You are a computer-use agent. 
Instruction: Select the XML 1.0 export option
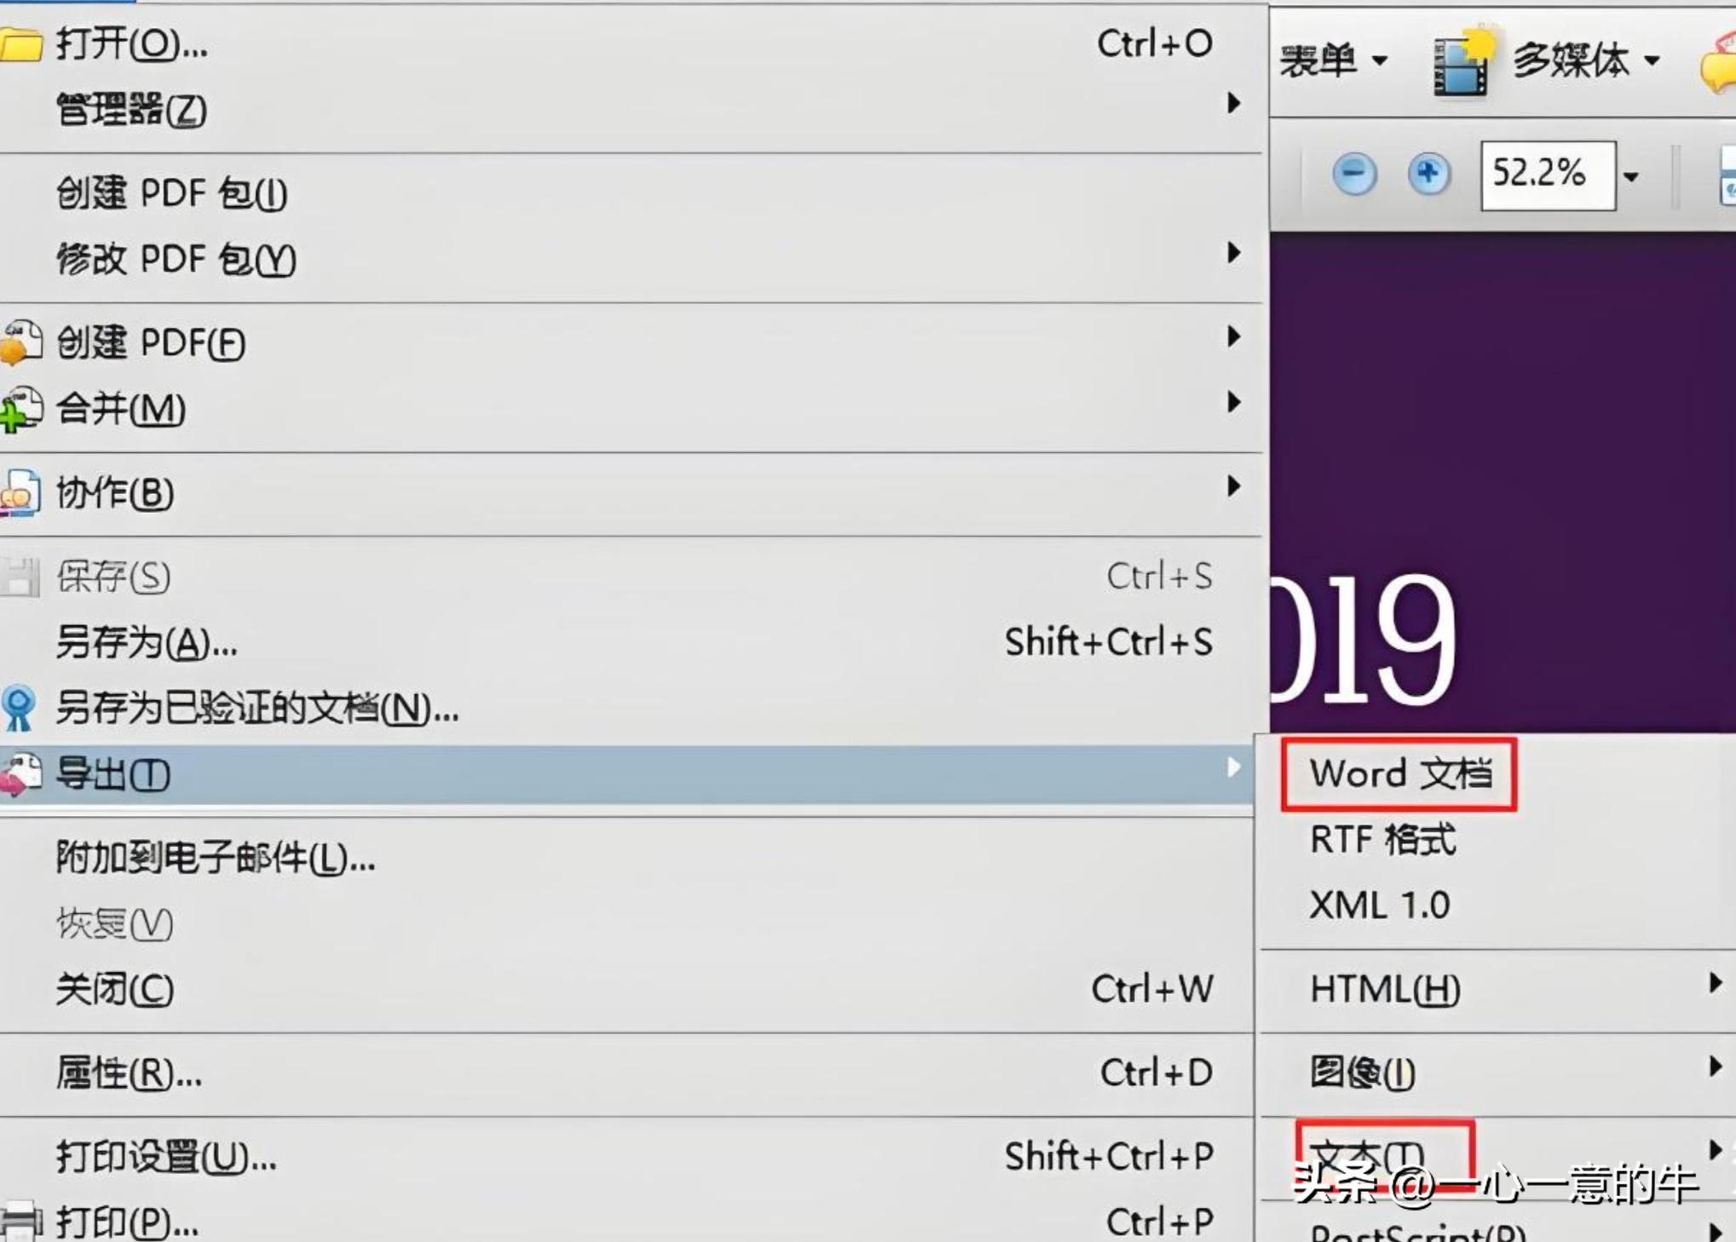[1378, 905]
